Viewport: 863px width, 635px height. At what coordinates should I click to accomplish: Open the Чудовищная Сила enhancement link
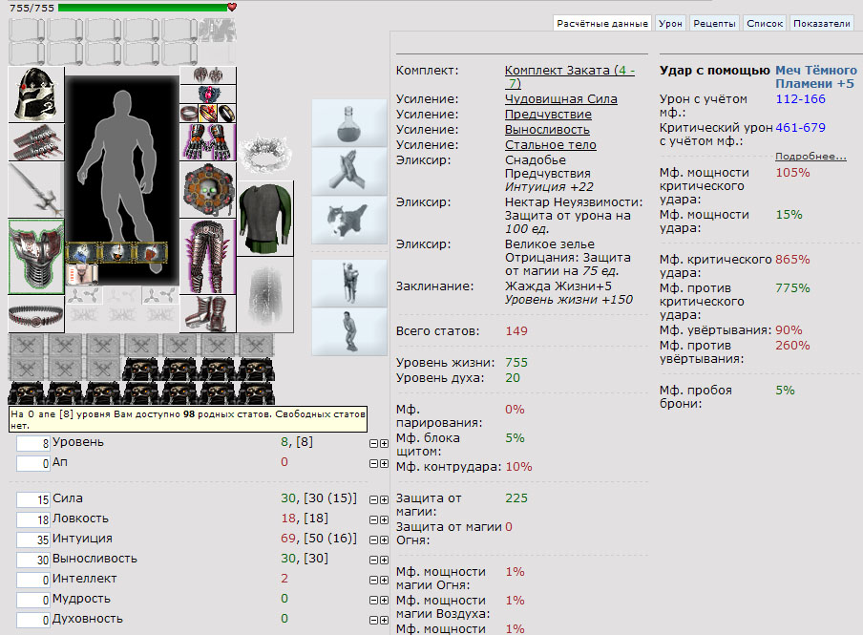click(x=560, y=99)
